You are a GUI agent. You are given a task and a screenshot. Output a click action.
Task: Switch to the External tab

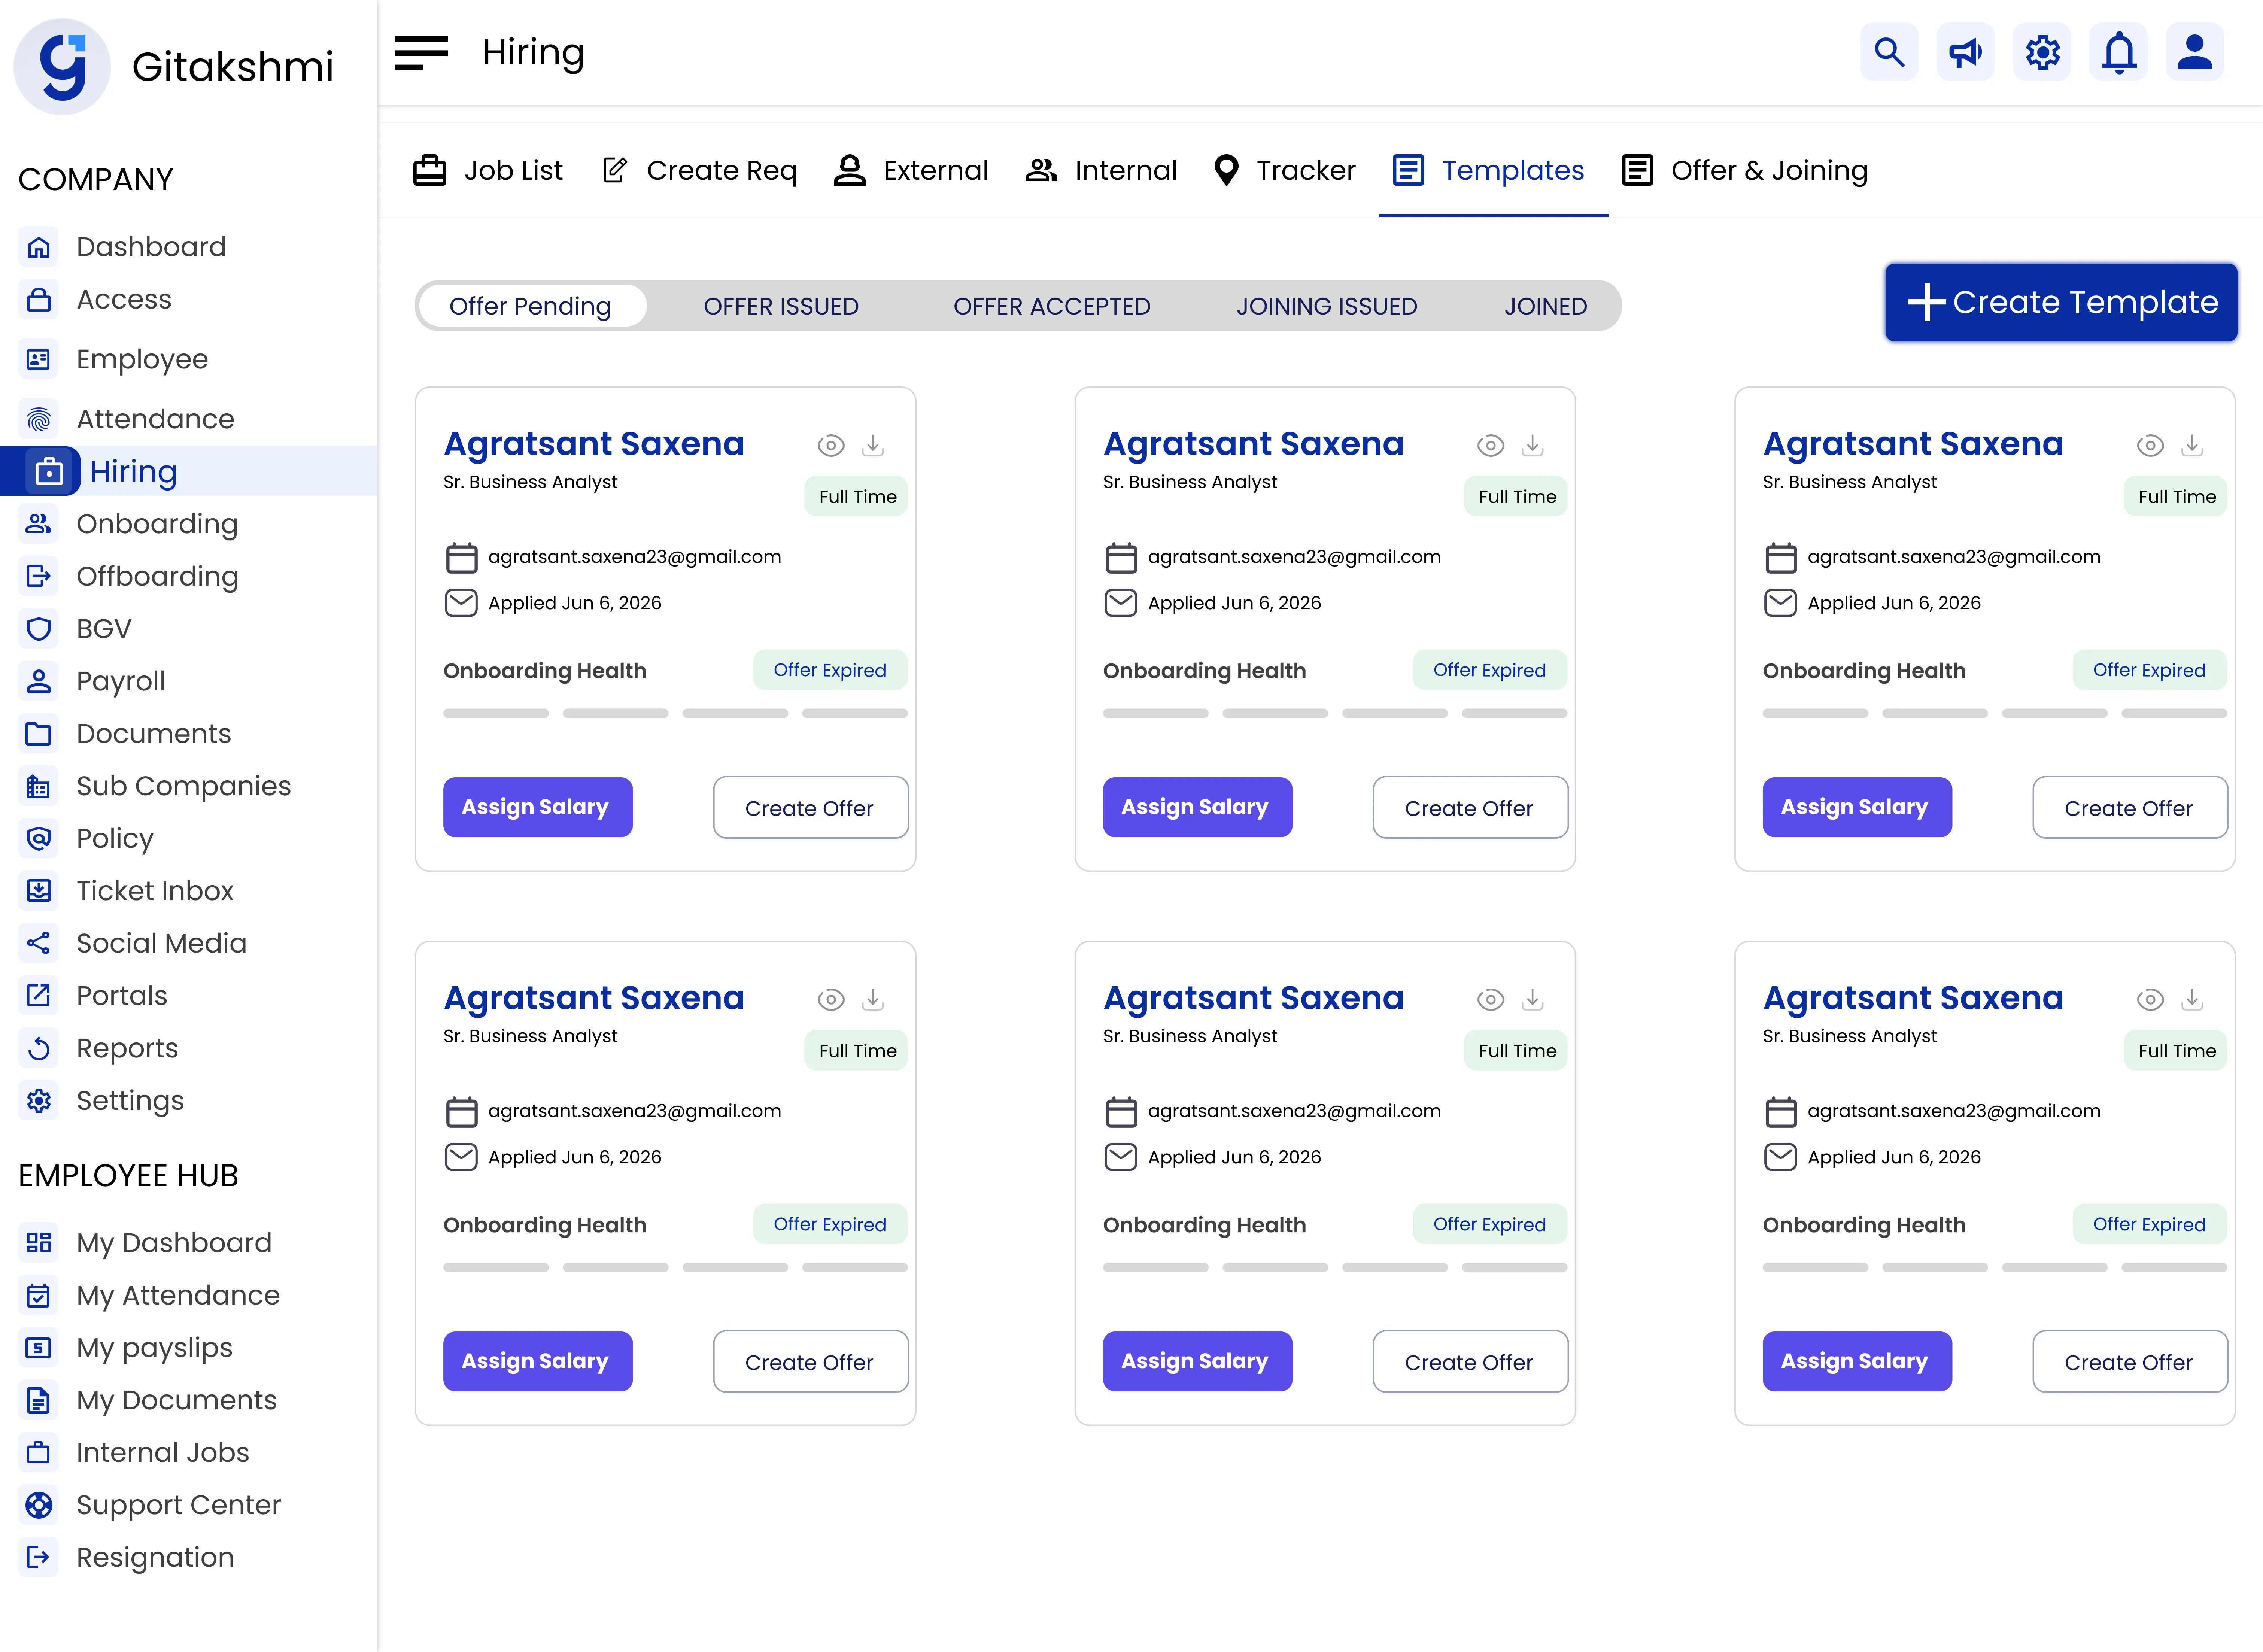911,170
